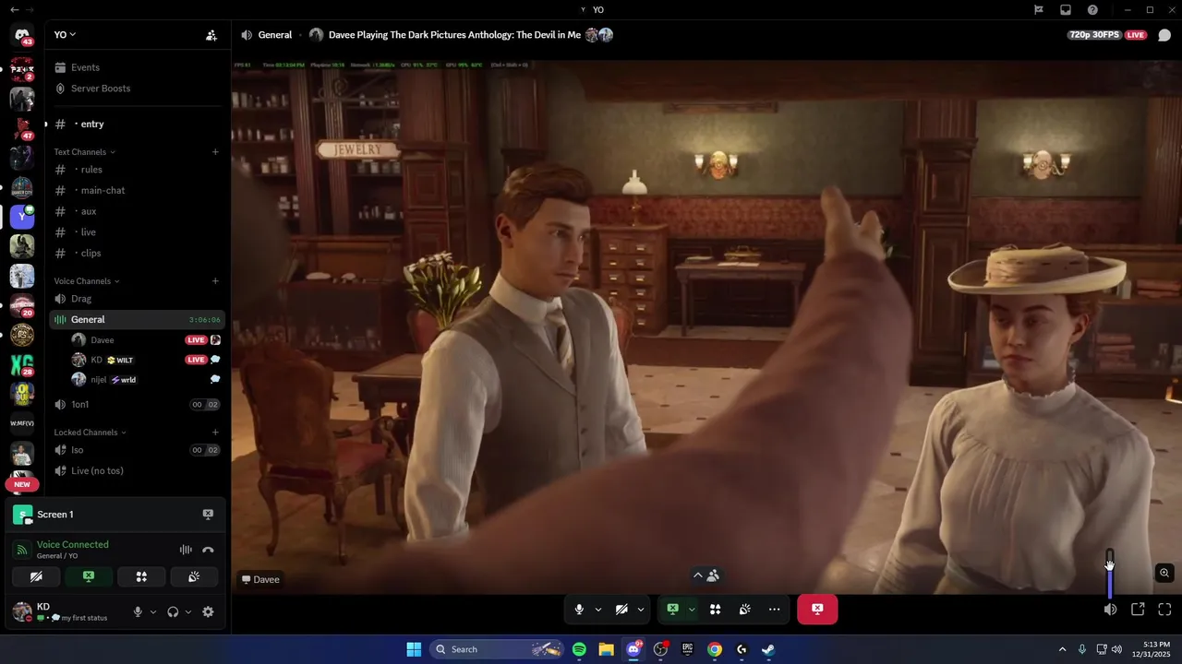
Task: Open the main-chat channel
Action: (x=137, y=191)
